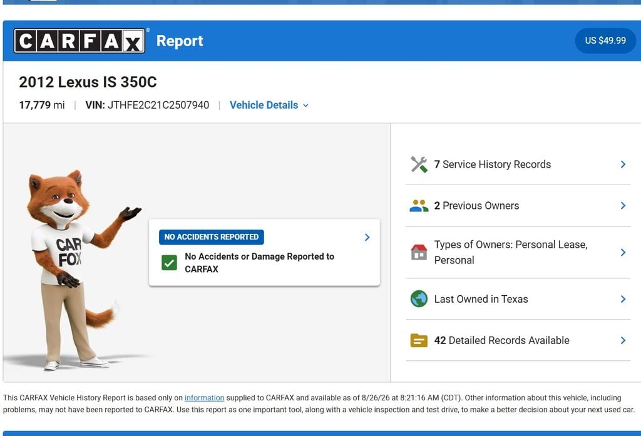Expand Vehicle Details dropdown
Image resolution: width=641 pixels, height=436 pixels.
coord(269,105)
